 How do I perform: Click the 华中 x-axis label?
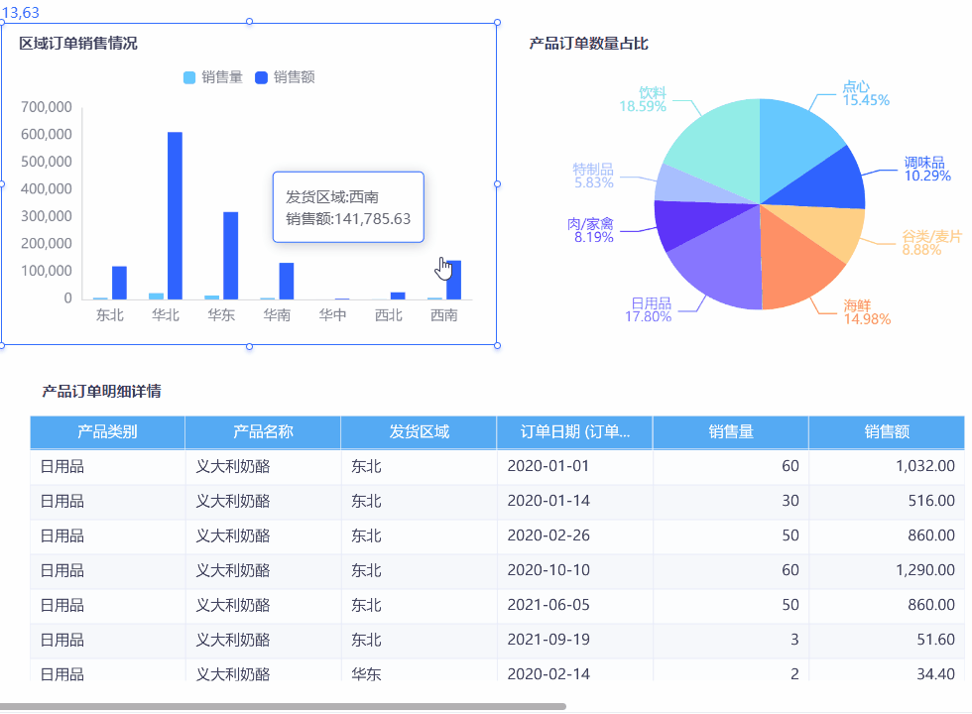[x=333, y=315]
